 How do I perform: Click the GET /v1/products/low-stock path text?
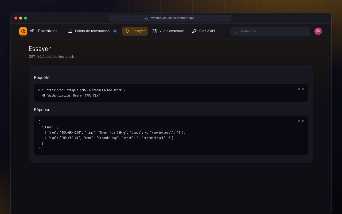tap(51, 57)
